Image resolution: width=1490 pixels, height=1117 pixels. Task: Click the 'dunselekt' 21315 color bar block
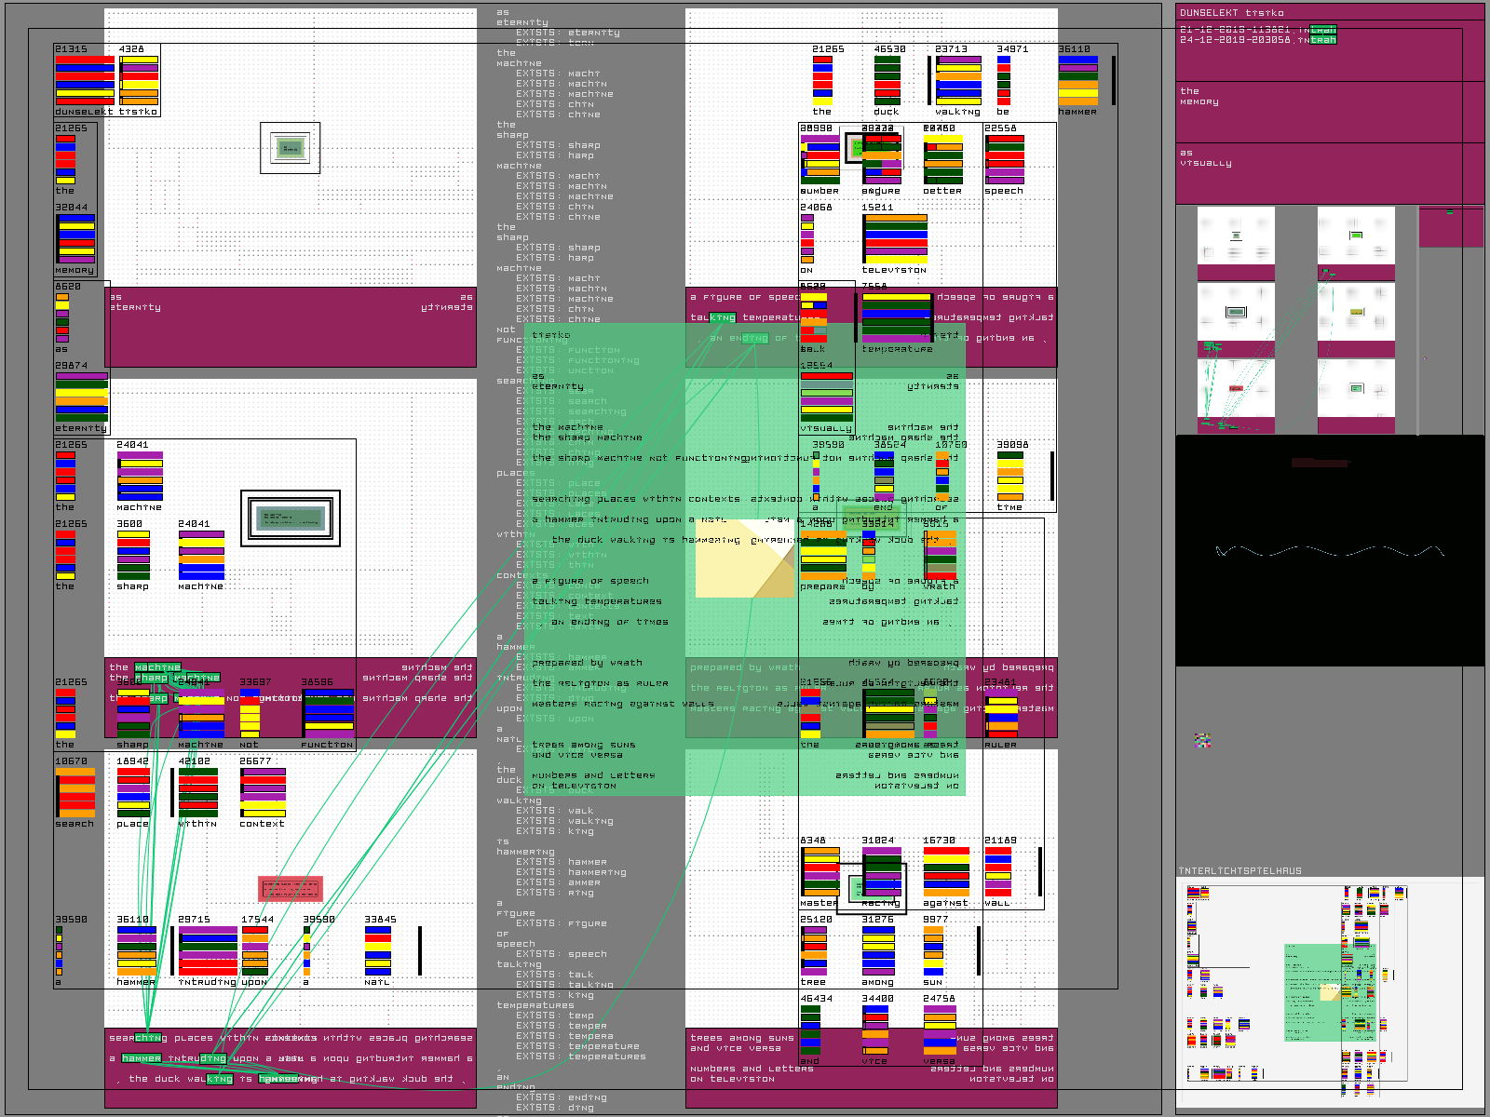point(84,78)
